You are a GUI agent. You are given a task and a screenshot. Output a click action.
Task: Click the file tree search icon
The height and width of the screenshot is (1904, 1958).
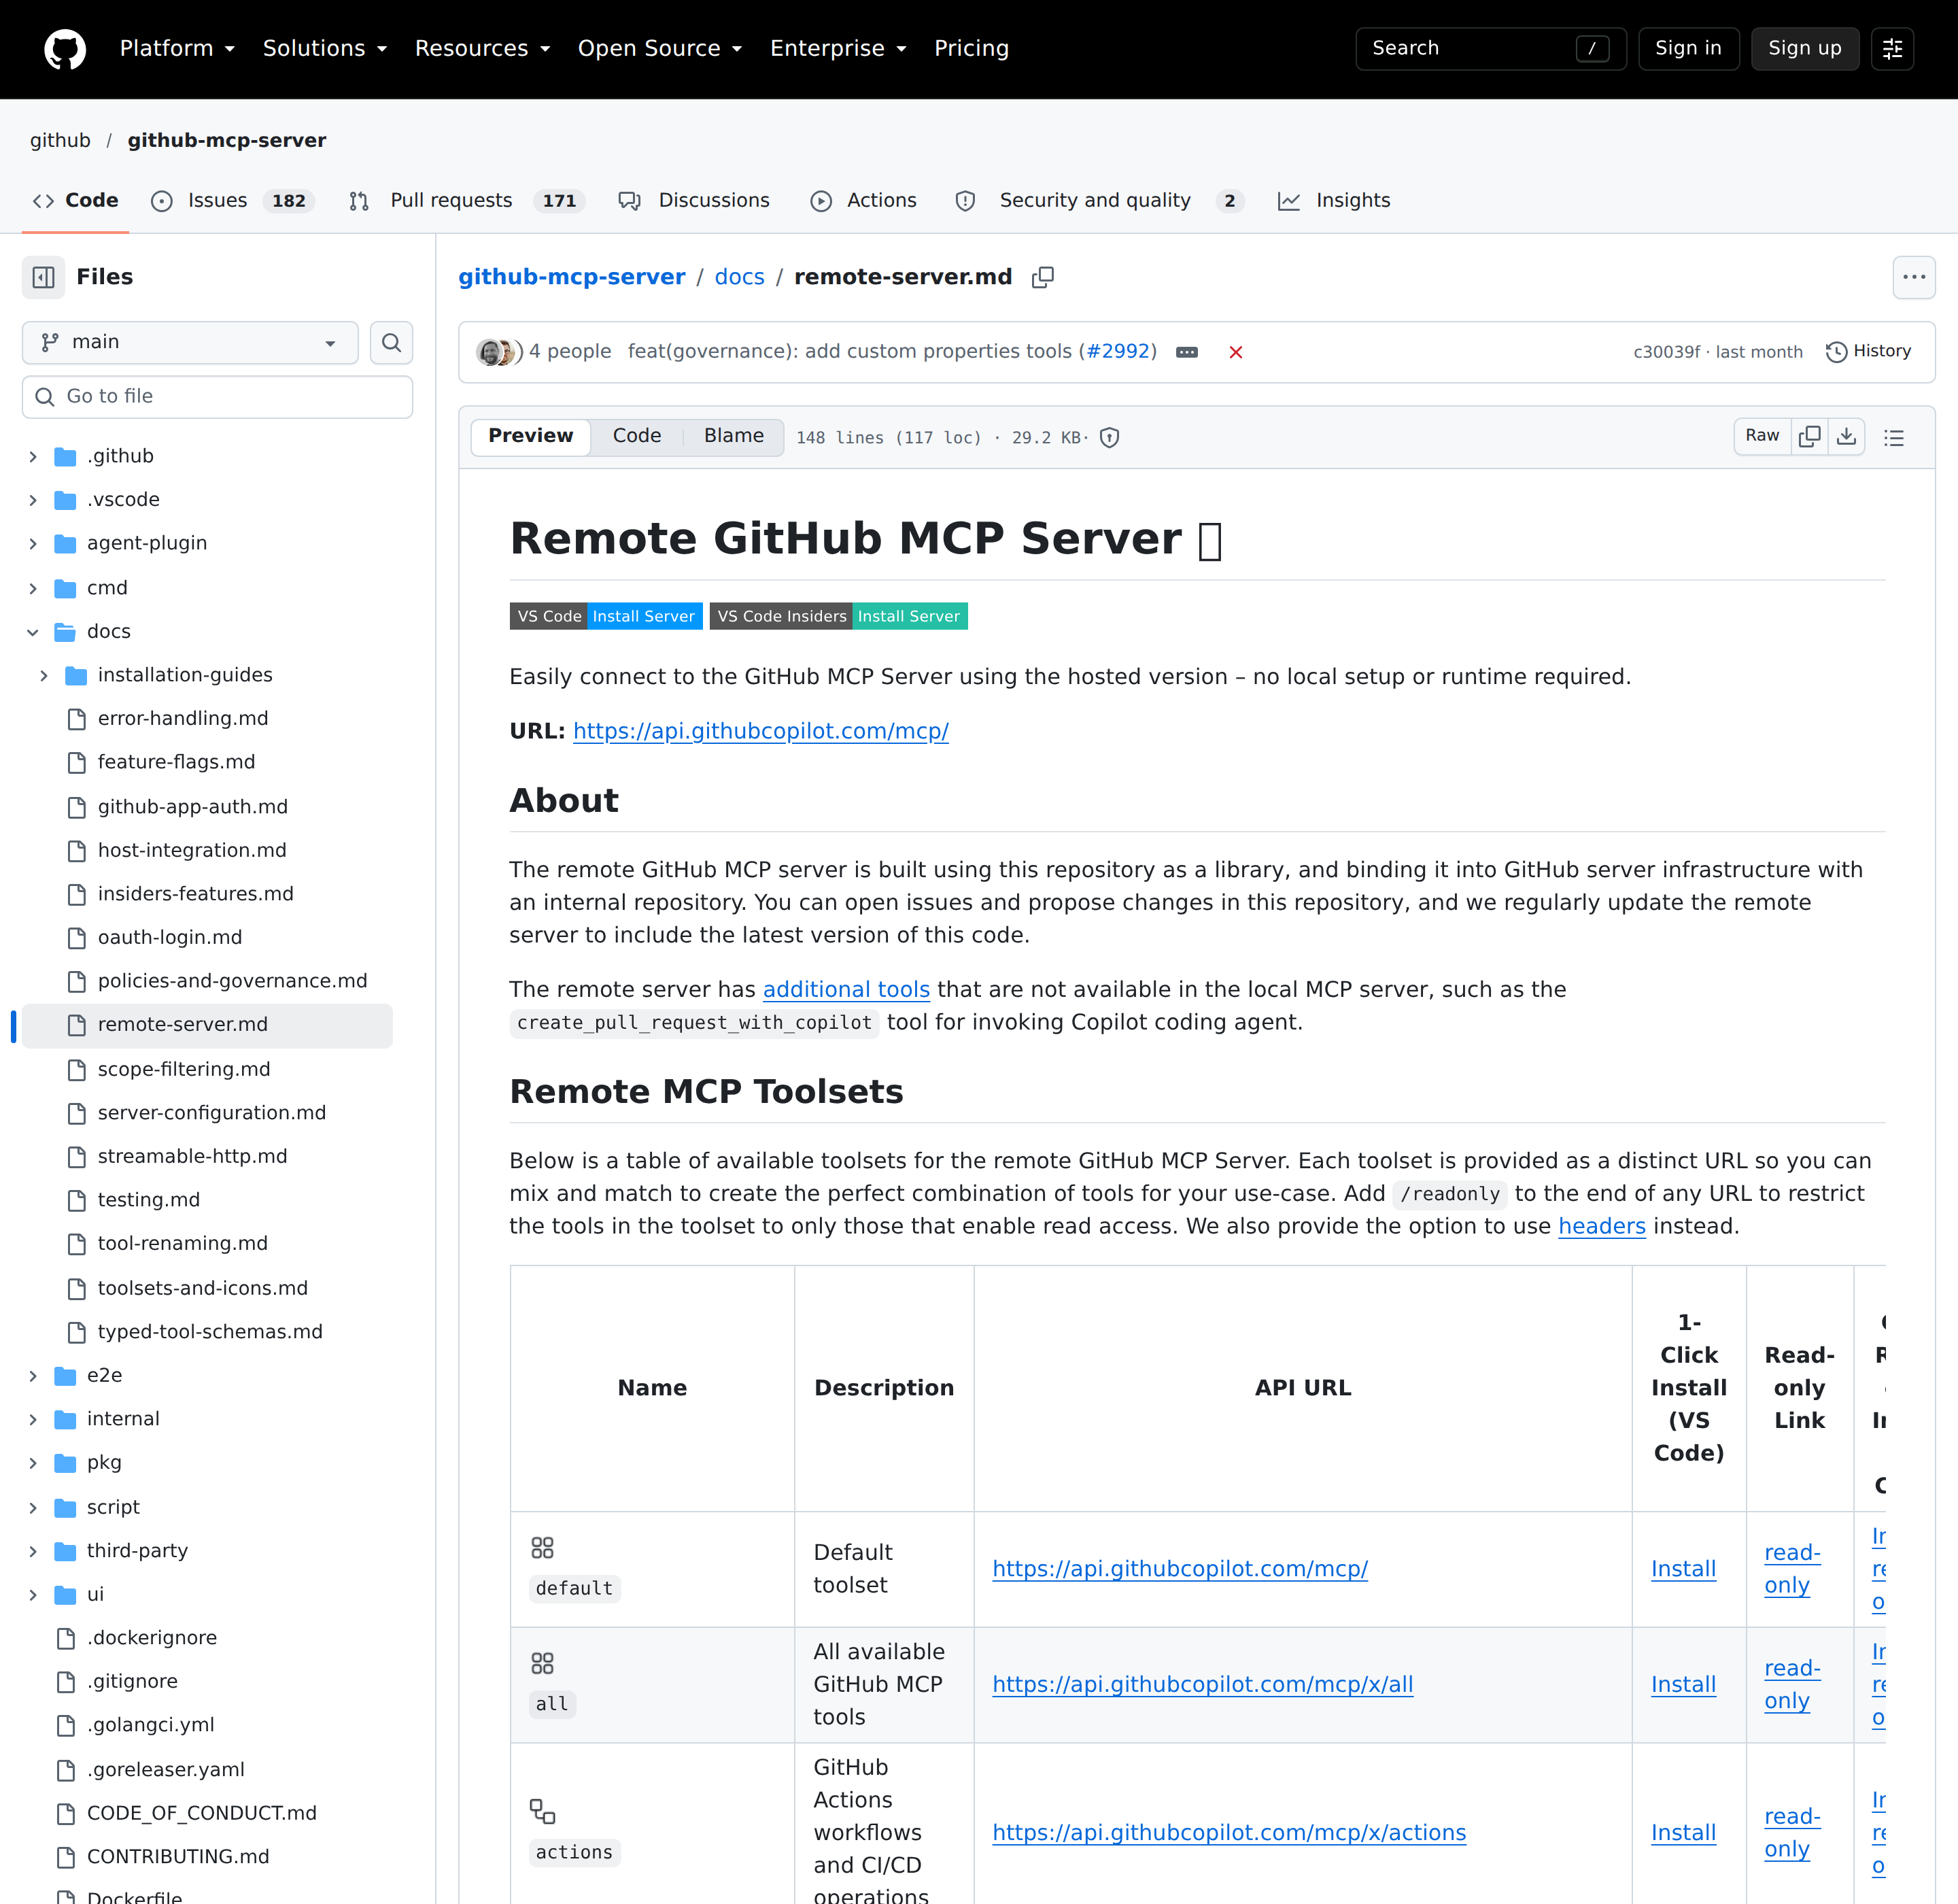[x=392, y=343]
